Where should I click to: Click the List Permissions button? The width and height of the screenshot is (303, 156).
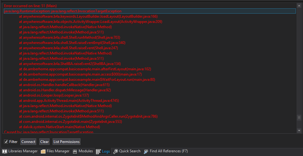click(67, 142)
